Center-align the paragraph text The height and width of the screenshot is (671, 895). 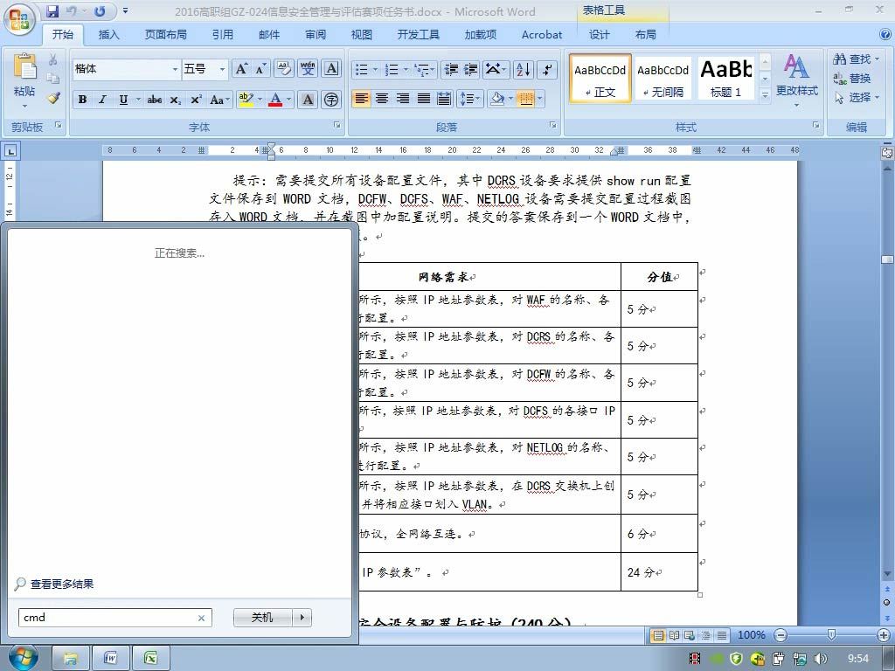click(382, 99)
